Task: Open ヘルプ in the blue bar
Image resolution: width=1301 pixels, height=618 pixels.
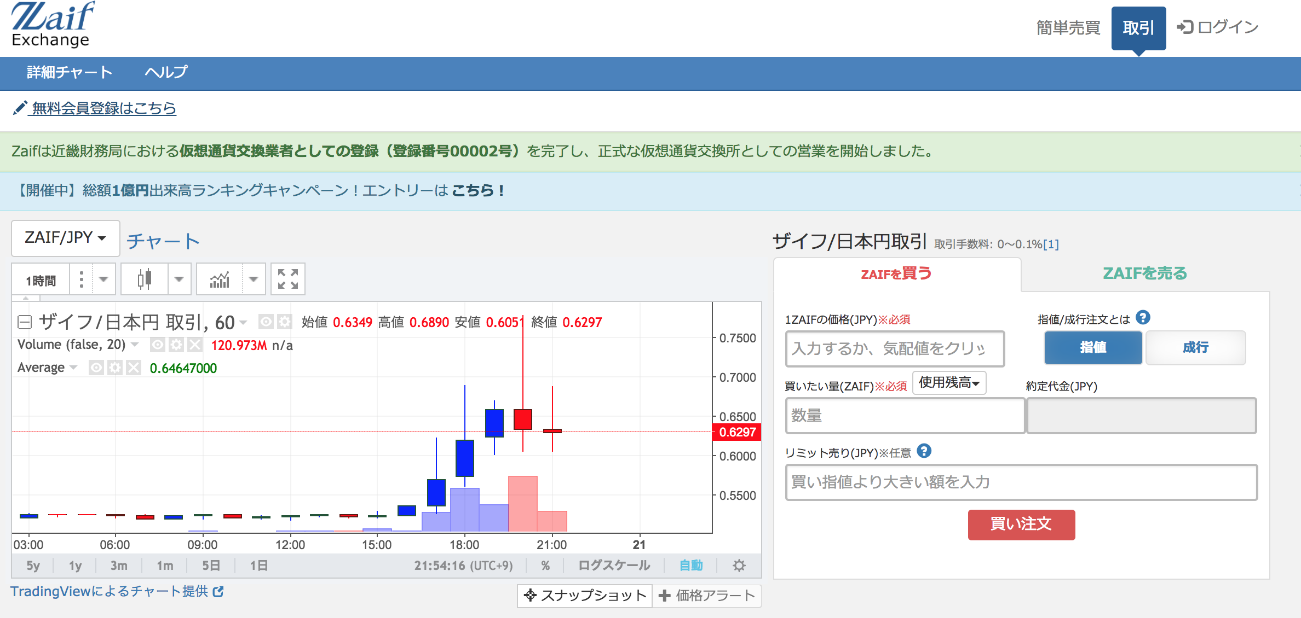Action: tap(166, 72)
